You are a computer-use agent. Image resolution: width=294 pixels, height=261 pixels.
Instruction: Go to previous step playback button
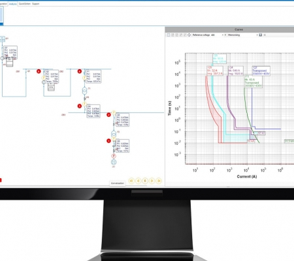click(x=139, y=181)
